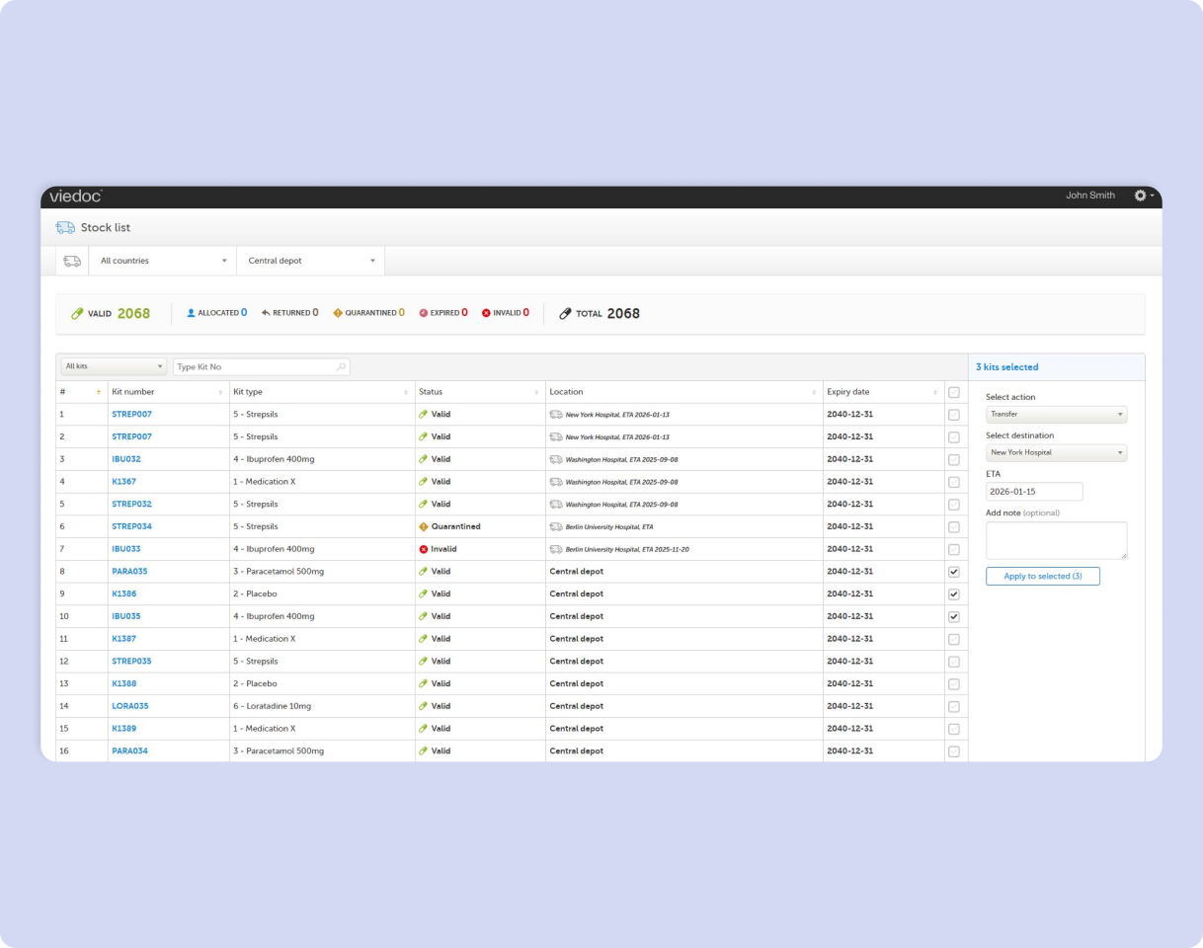Sort table by Kit type column
The image size is (1203, 948).
click(x=321, y=392)
